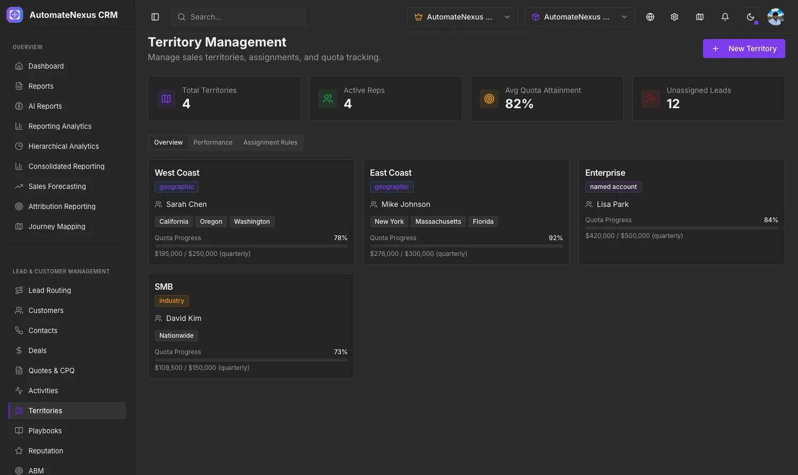The image size is (798, 475).
Task: Open the Enterprise territory card
Action: pyautogui.click(x=682, y=212)
